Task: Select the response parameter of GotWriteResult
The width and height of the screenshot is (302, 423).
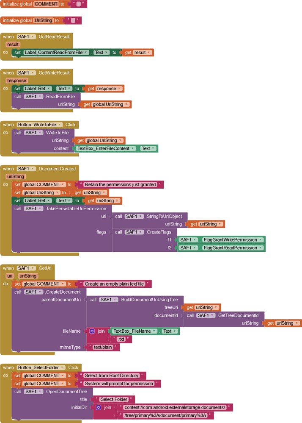Action: point(16,81)
